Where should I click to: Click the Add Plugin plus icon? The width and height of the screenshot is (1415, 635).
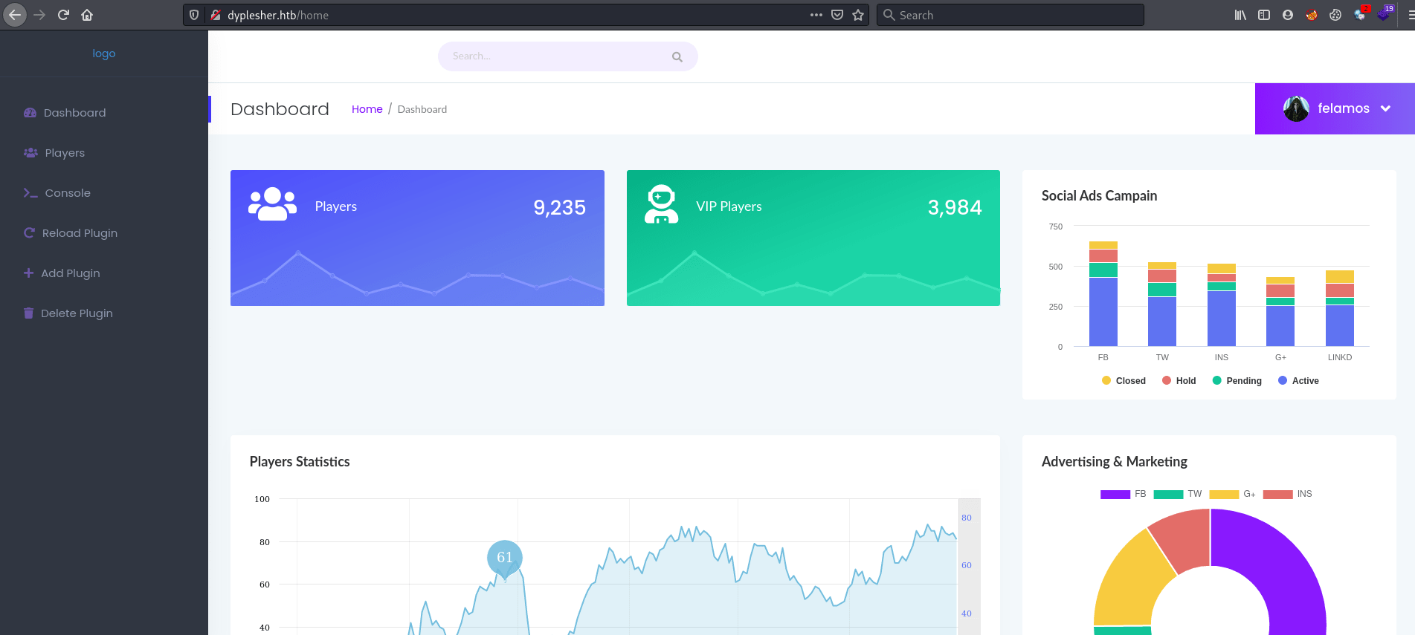pyautogui.click(x=28, y=273)
